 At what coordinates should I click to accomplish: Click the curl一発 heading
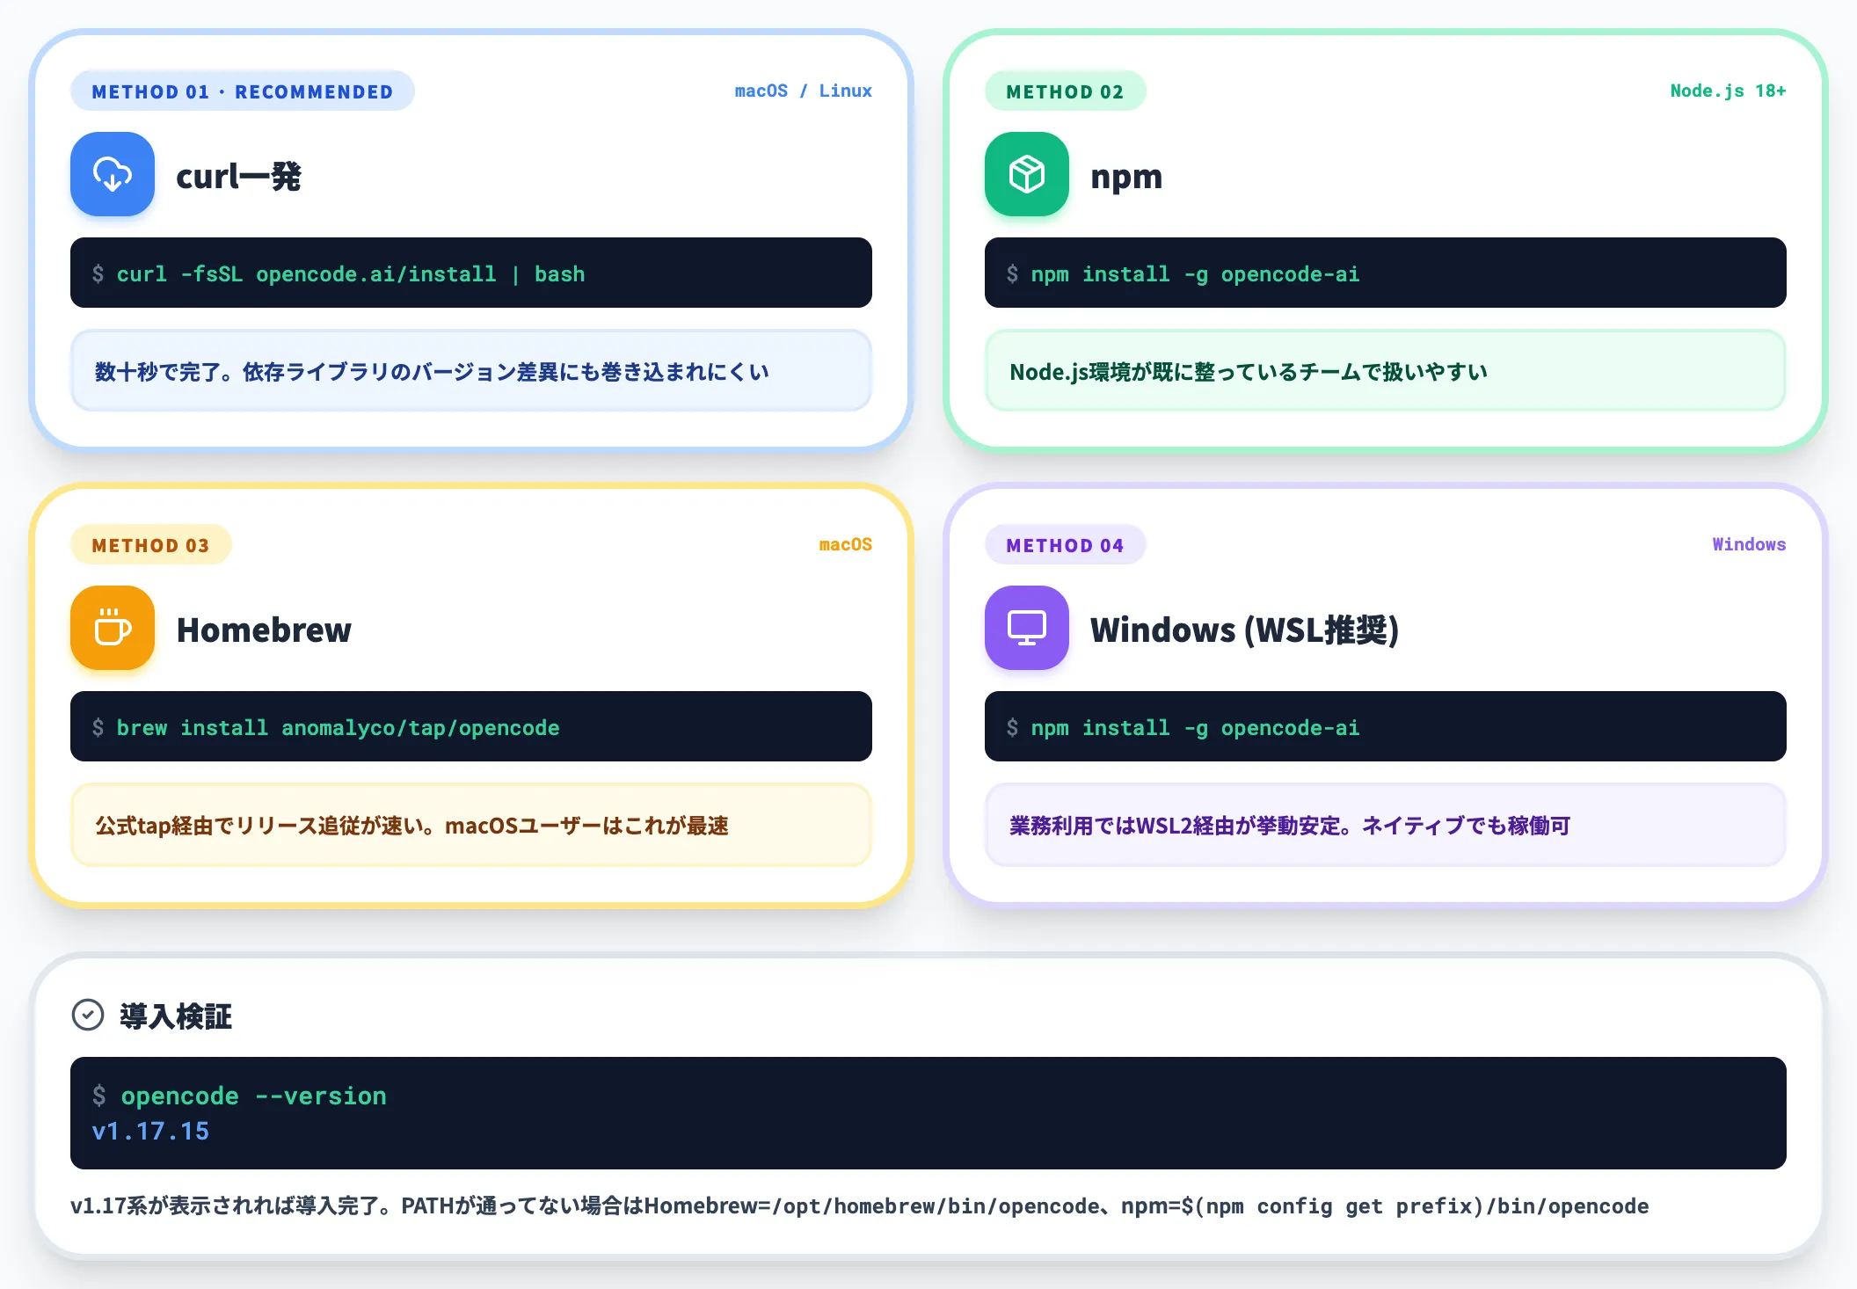[238, 176]
